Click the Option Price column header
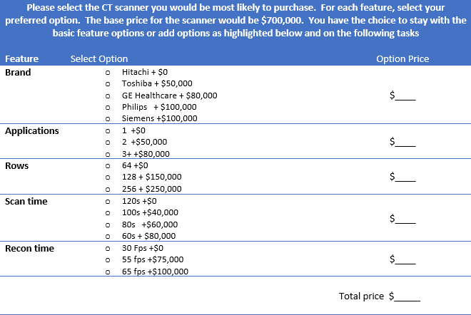 pos(402,59)
